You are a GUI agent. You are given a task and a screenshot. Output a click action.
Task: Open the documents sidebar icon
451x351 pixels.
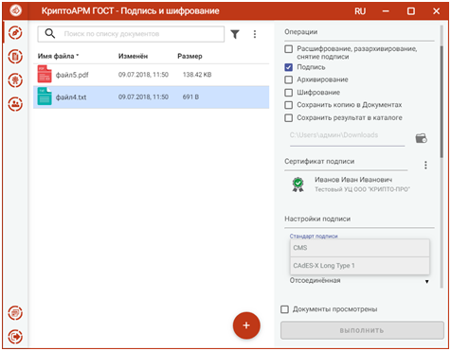coord(15,57)
